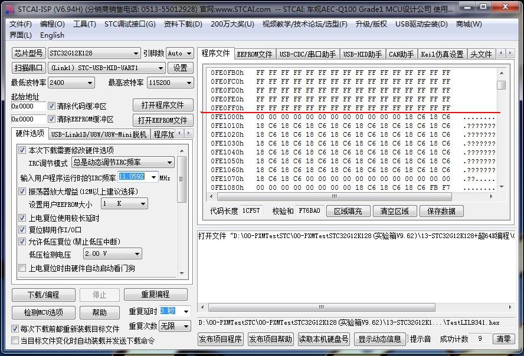Image resolution: width=524 pixels, height=356 pixels.
Task: Open 文件(F) menu
Action: tap(21, 24)
